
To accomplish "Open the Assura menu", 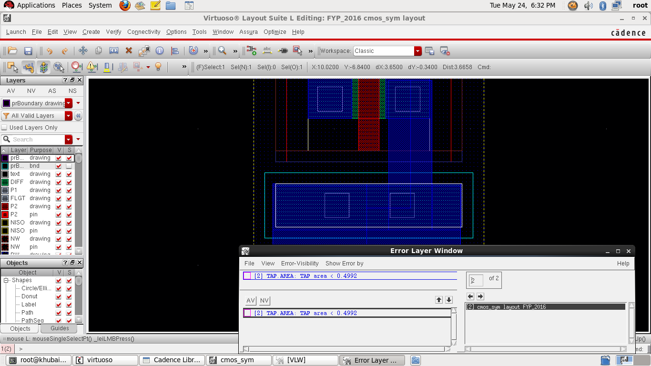I will [x=248, y=32].
